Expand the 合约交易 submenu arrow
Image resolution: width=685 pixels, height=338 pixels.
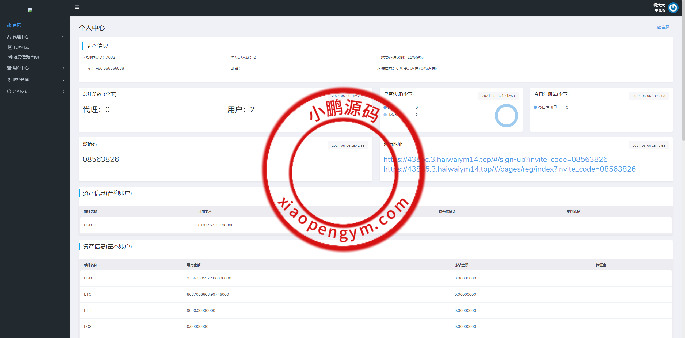[63, 92]
